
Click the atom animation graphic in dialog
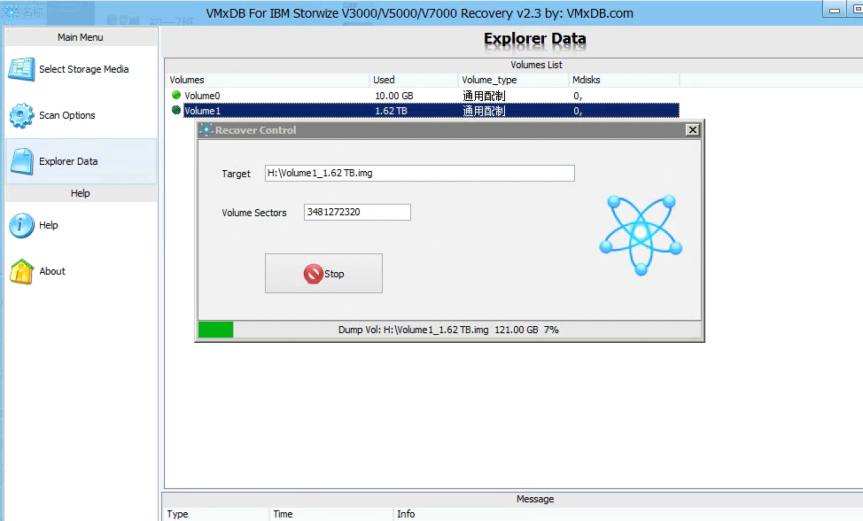pos(641,233)
